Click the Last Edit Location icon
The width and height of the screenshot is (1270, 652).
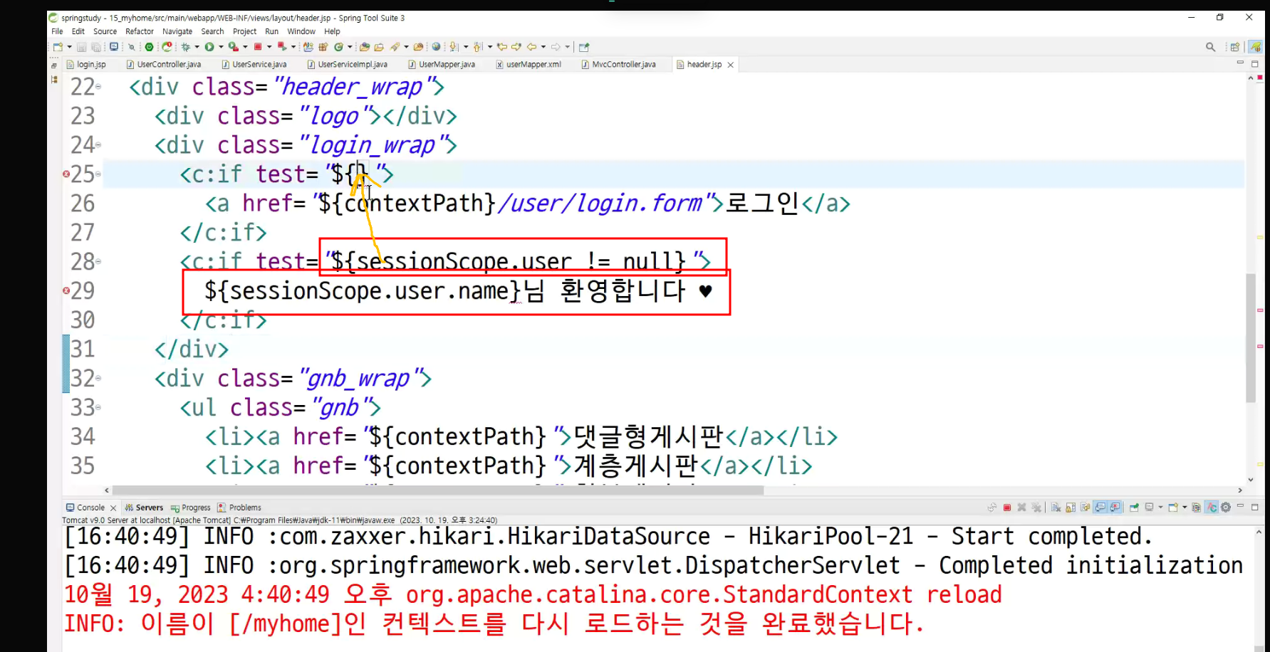pos(501,47)
